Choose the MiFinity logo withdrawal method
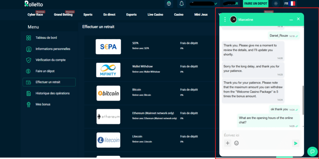This screenshot has width=319, height=159. tap(108, 70)
